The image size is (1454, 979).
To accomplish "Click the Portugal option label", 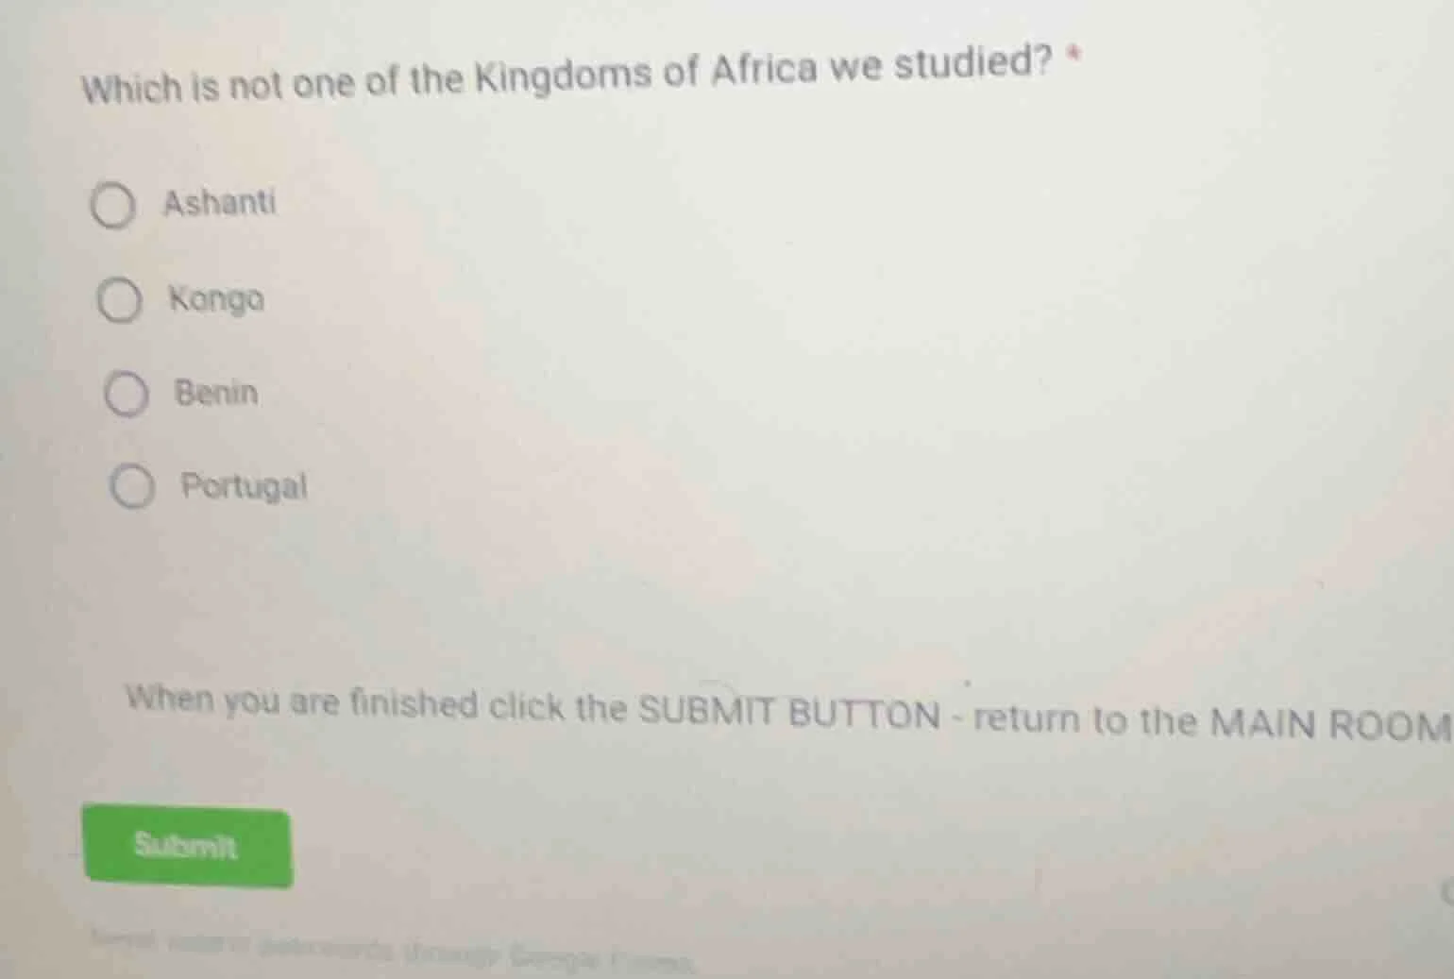I will 245,487.
